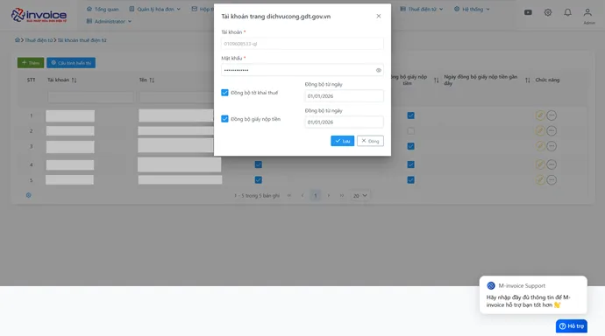Open the Thuế điện tử menu
The height and width of the screenshot is (336, 605).
(422, 9)
